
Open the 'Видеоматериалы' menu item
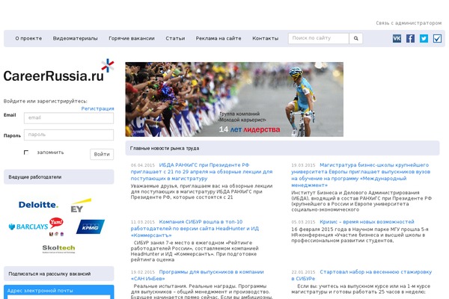[75, 38]
